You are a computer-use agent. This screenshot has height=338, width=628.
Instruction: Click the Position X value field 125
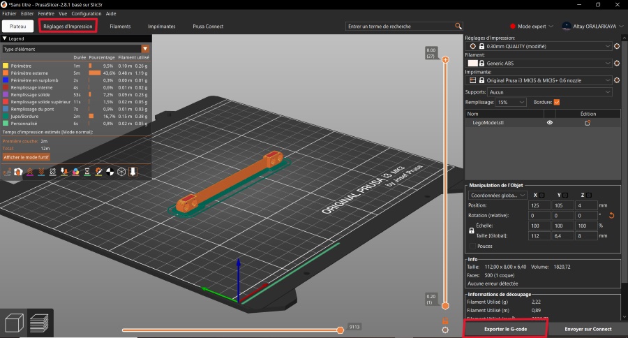click(x=539, y=205)
